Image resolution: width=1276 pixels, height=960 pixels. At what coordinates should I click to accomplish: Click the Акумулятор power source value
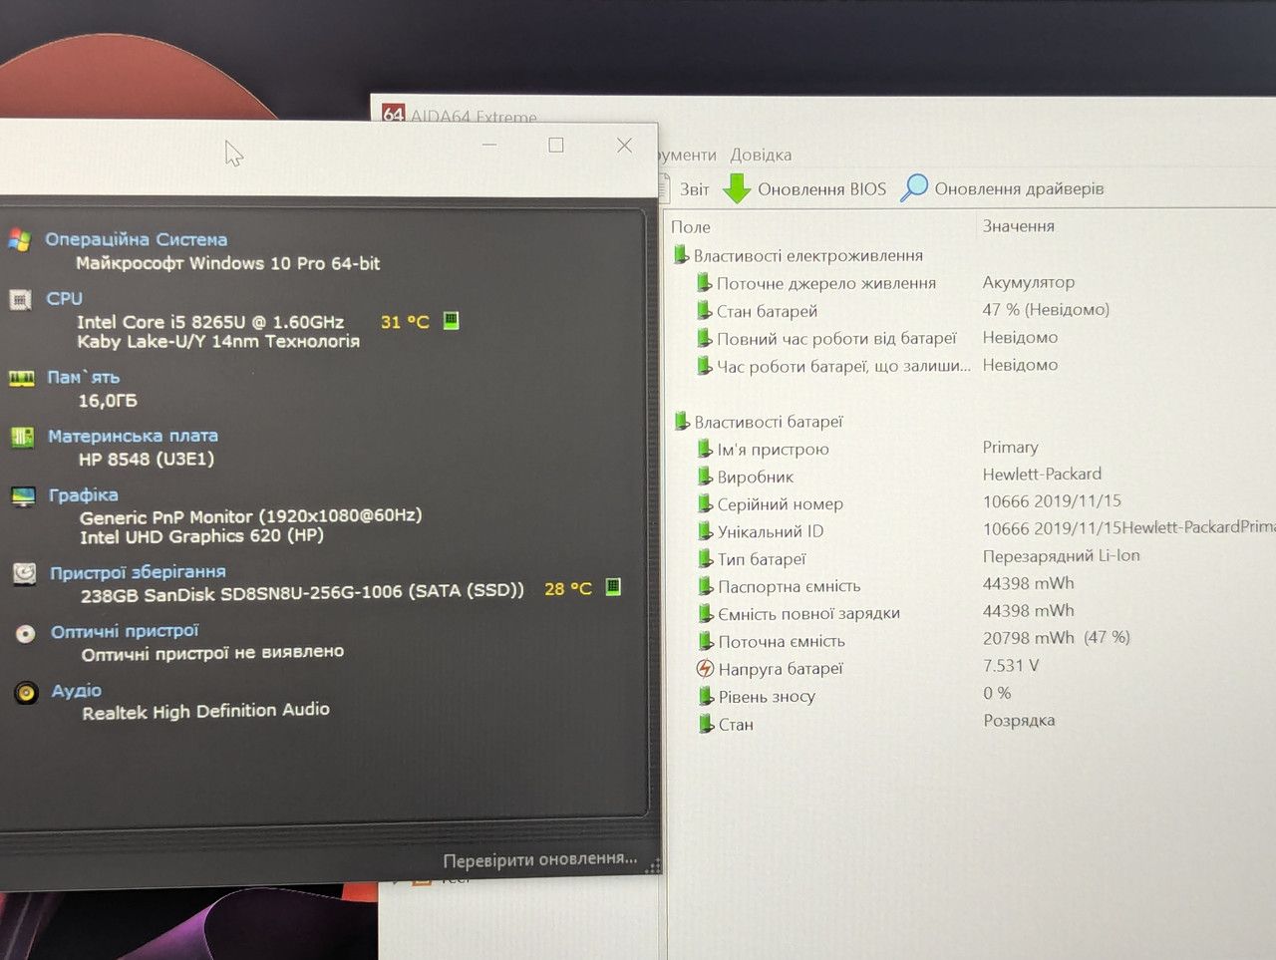[x=1029, y=282]
